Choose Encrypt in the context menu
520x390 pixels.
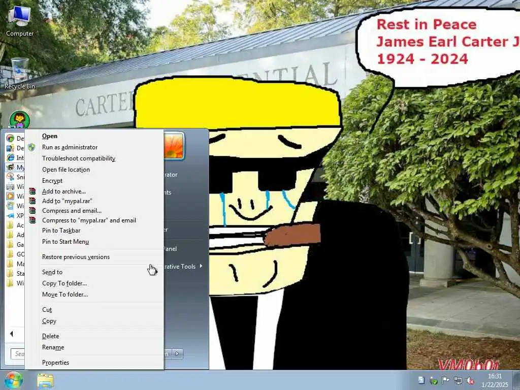[94, 181]
